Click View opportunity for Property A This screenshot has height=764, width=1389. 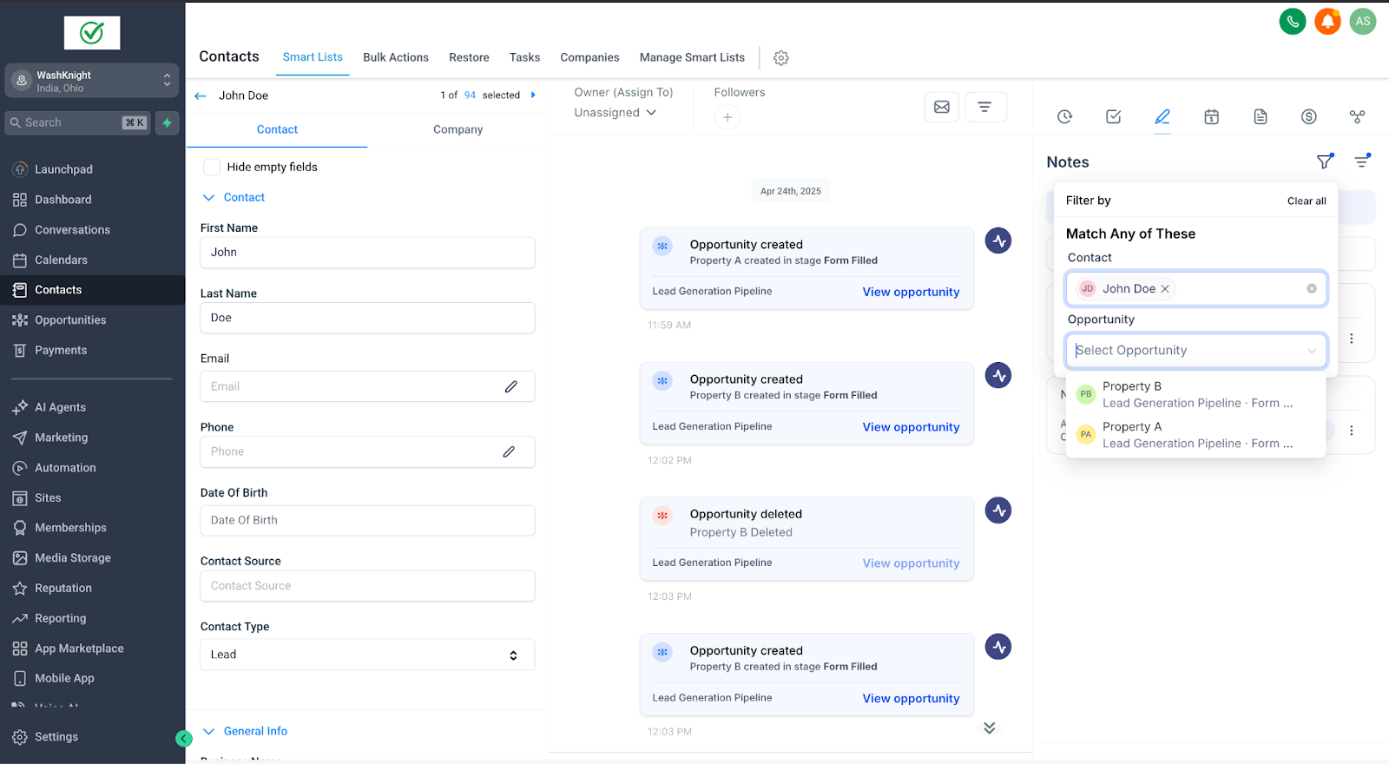click(910, 292)
